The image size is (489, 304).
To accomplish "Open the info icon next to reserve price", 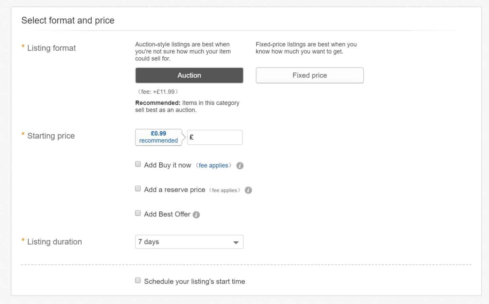I will pyautogui.click(x=248, y=190).
